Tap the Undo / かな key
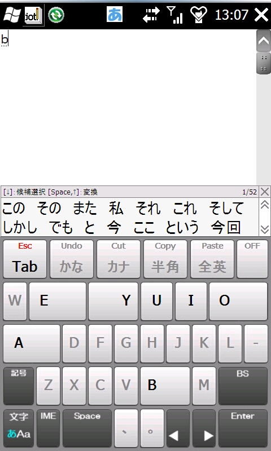The height and width of the screenshot is (451, 271). point(72,259)
